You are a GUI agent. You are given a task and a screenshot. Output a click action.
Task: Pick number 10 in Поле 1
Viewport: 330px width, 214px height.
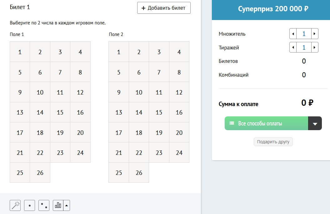[40, 92]
